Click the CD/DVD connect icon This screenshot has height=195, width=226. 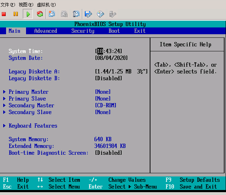click(x=101, y=14)
